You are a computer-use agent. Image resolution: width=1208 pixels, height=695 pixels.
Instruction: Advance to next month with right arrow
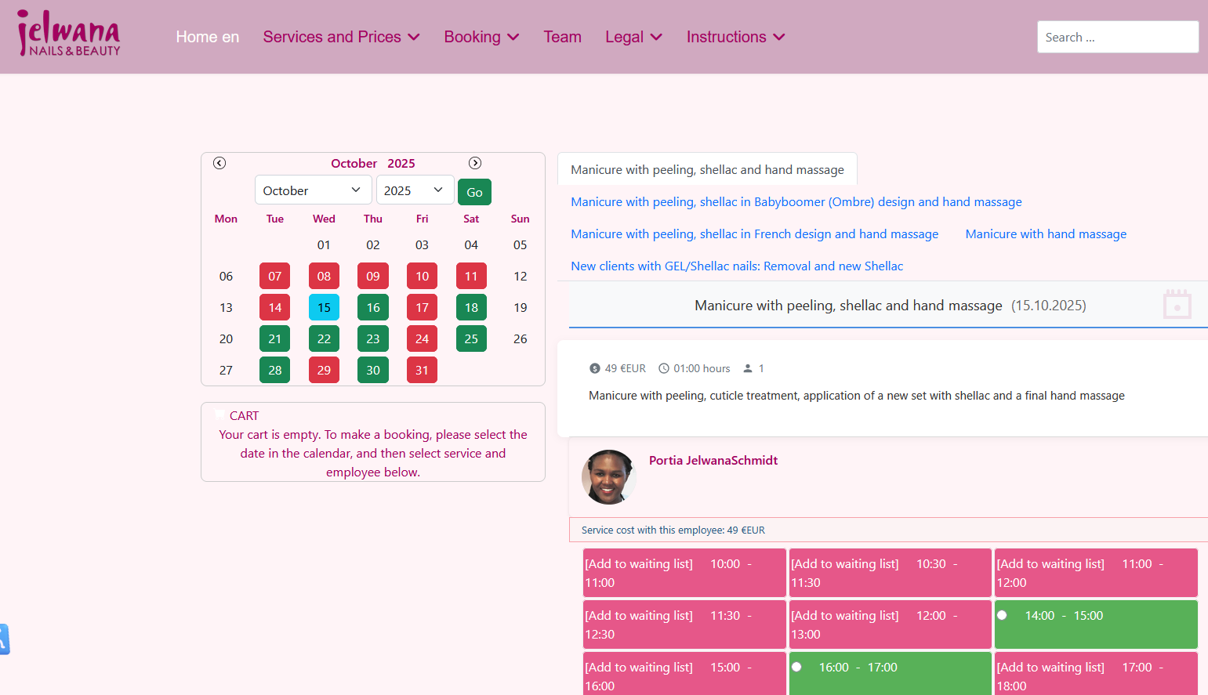coord(475,163)
